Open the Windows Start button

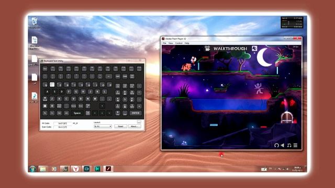(32, 169)
